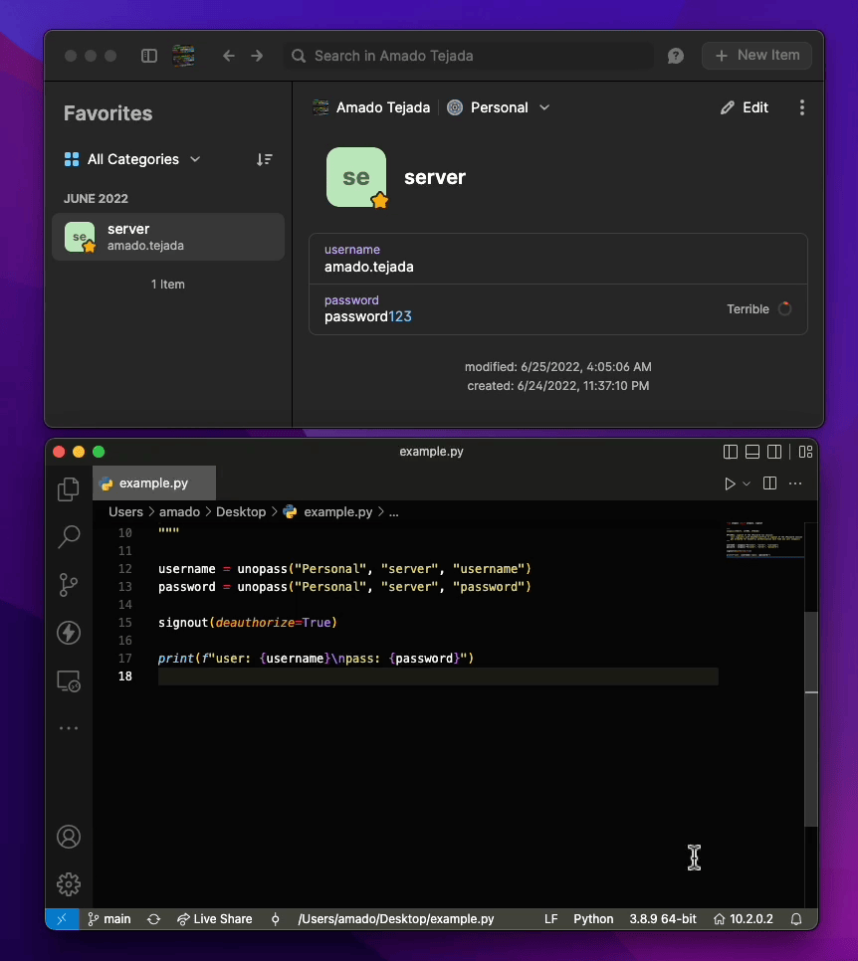Click the Split Editor icon

tap(769, 483)
